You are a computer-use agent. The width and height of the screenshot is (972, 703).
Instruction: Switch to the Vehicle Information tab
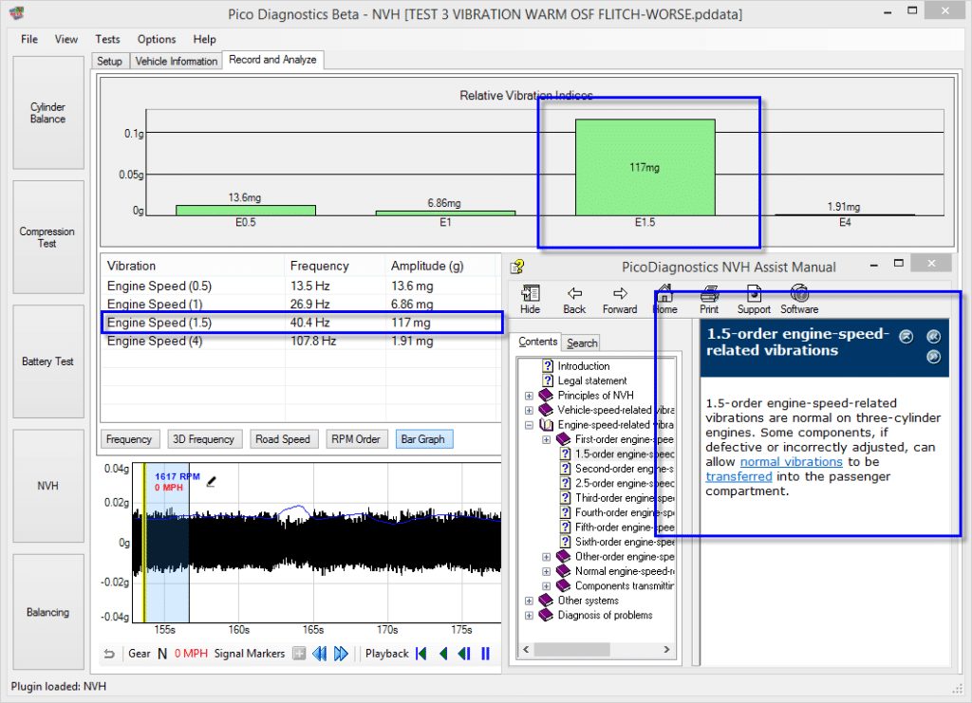176,62
